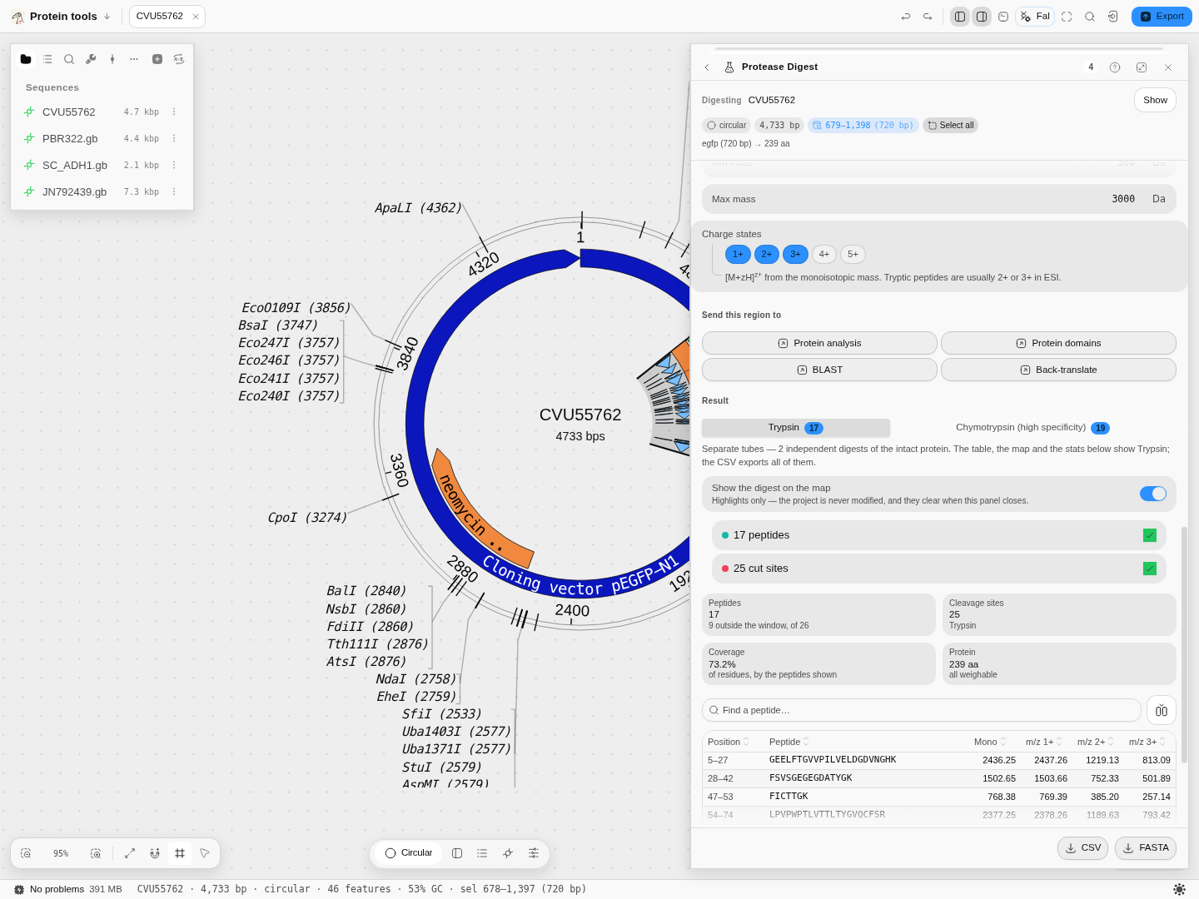Switch to the Chymotrypsin (high specificity) tab
This screenshot has width=1199, height=899.
pos(1032,428)
